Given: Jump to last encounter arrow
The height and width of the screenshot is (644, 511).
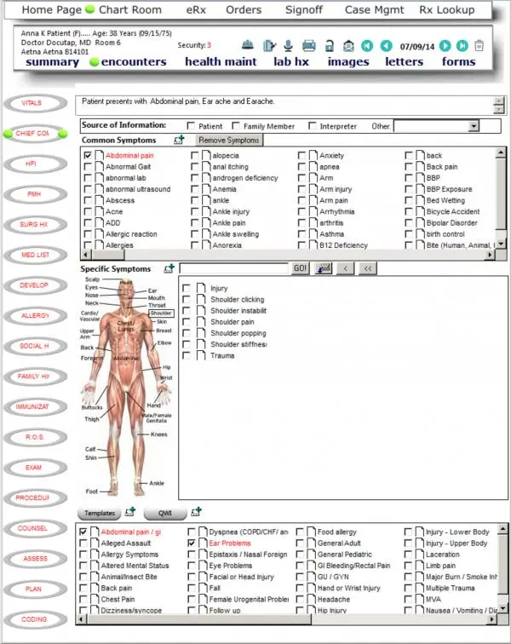Looking at the screenshot, I should 462,46.
